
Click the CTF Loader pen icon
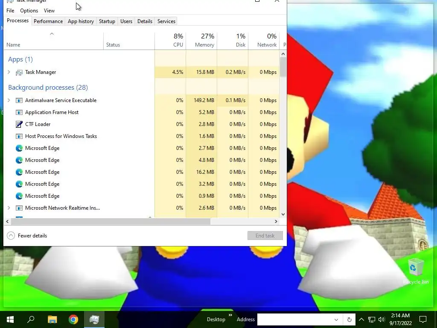[x=19, y=124]
